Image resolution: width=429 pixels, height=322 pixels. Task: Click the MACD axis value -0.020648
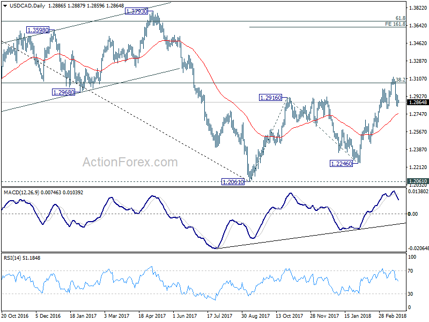(418, 248)
